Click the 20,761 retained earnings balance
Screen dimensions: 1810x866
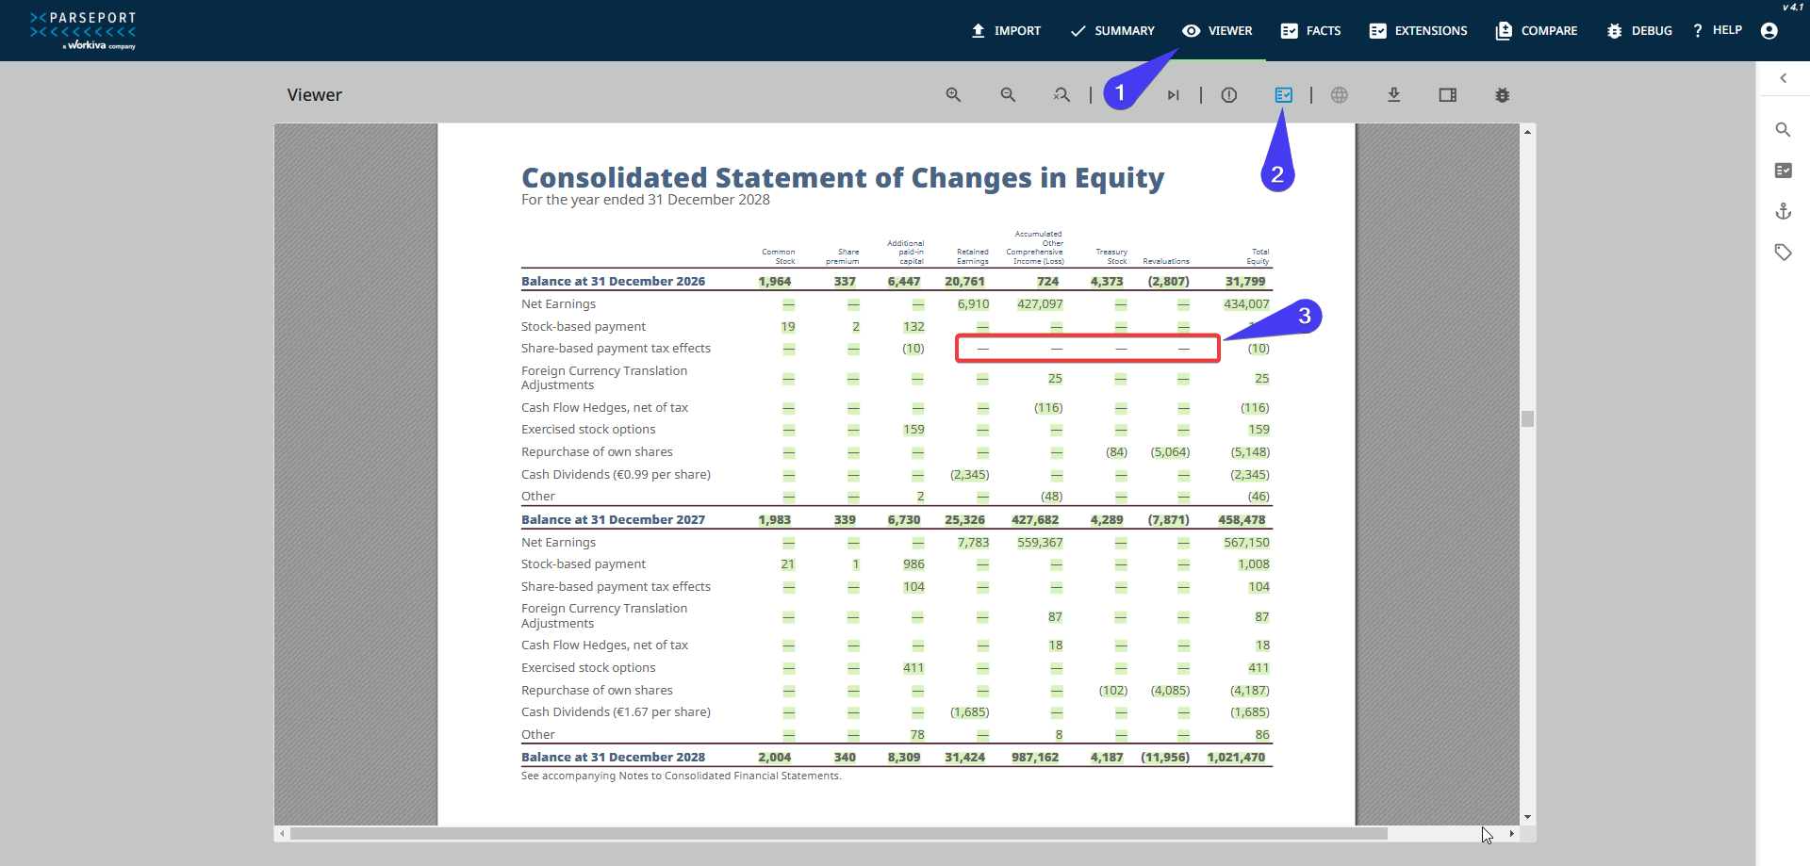click(965, 282)
